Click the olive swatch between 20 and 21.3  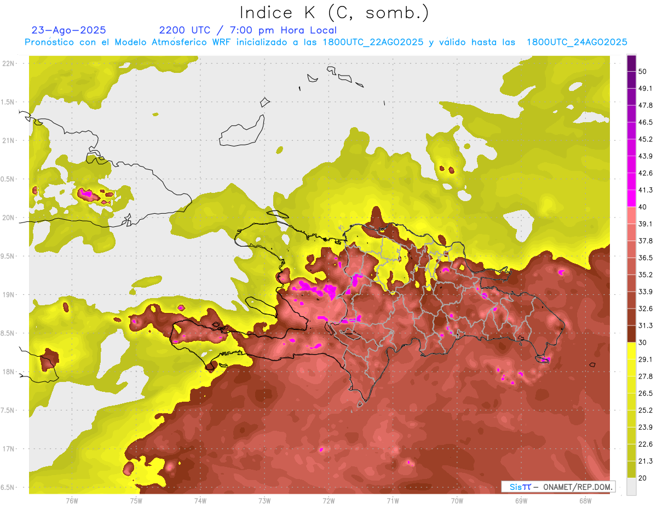632,470
